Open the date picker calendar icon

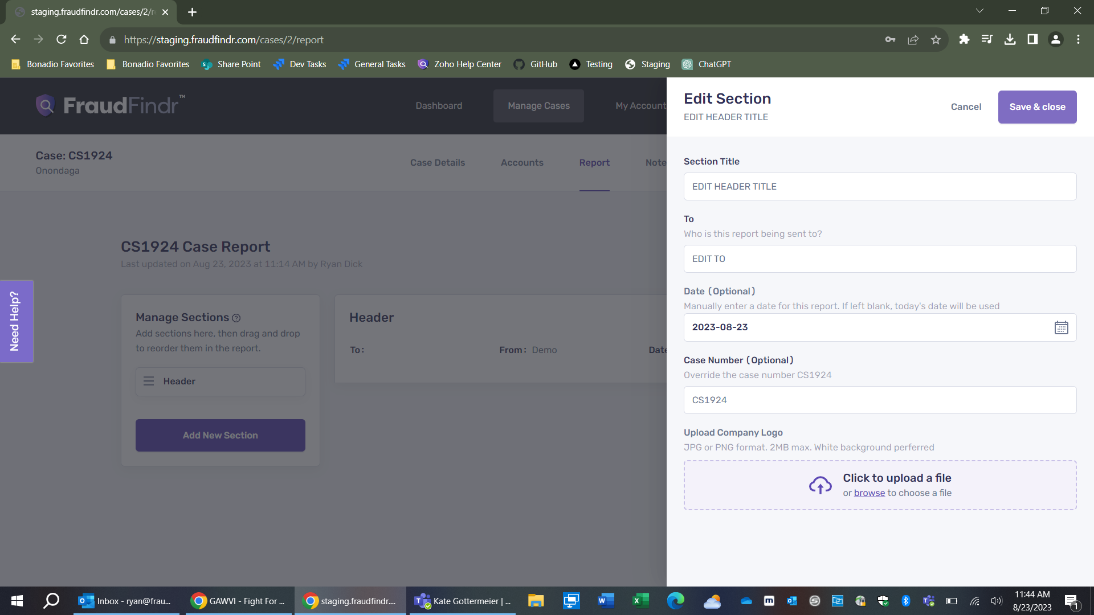click(x=1061, y=327)
